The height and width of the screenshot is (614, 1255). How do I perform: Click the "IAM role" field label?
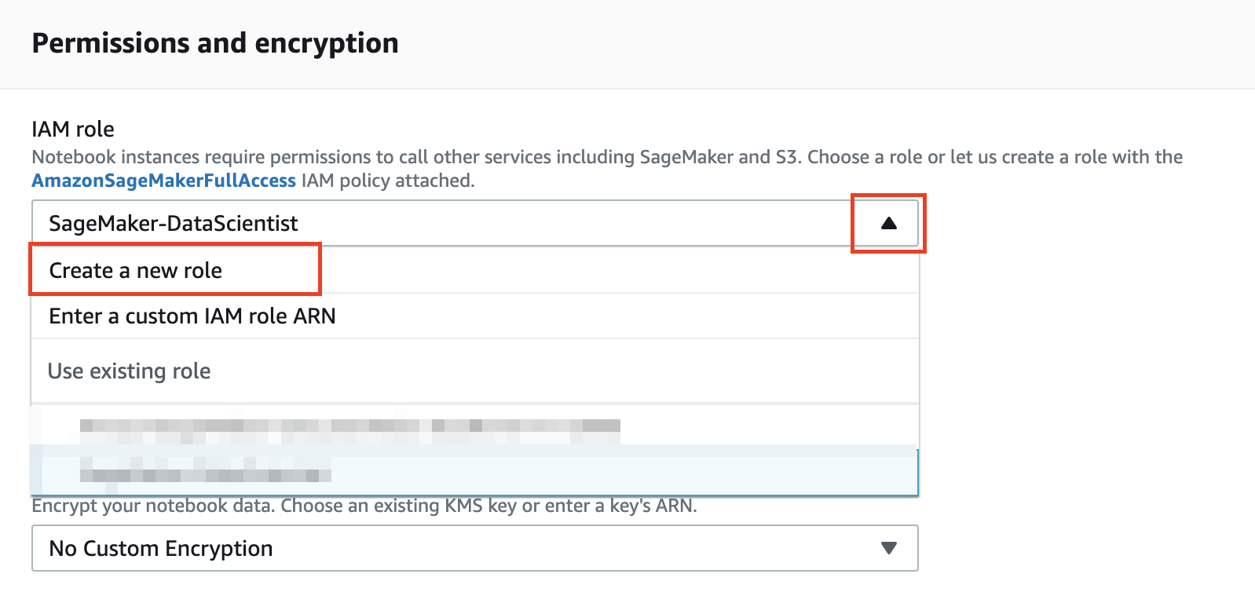point(73,129)
